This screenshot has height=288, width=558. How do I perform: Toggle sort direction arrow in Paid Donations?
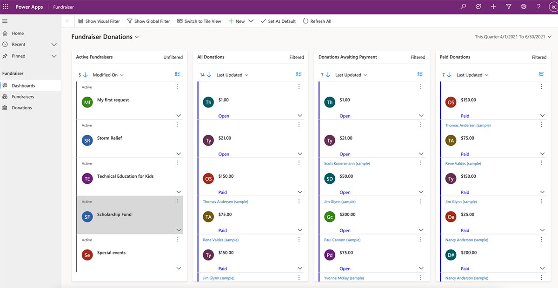(x=449, y=75)
